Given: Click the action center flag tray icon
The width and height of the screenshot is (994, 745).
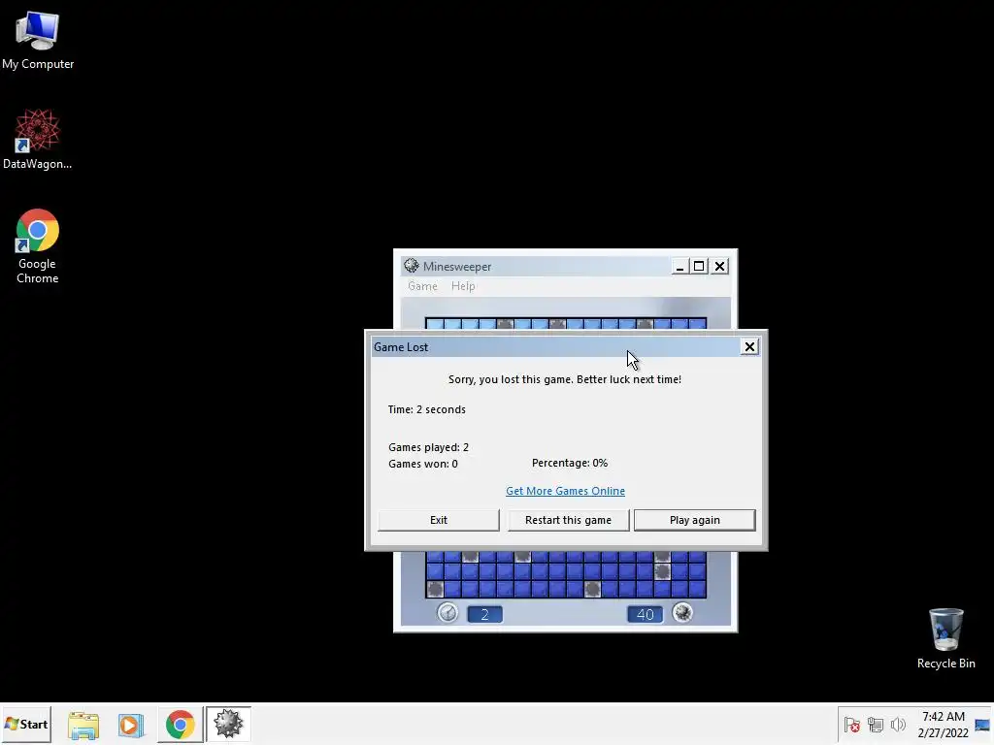Looking at the screenshot, I should point(851,725).
